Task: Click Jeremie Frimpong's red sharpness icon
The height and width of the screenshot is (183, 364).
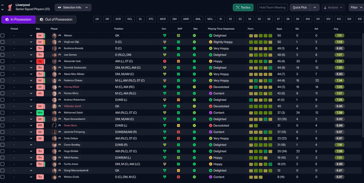Action: point(179,132)
